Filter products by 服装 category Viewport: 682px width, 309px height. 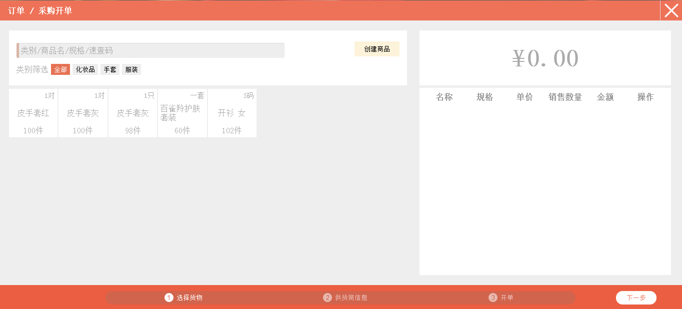pyautogui.click(x=131, y=70)
